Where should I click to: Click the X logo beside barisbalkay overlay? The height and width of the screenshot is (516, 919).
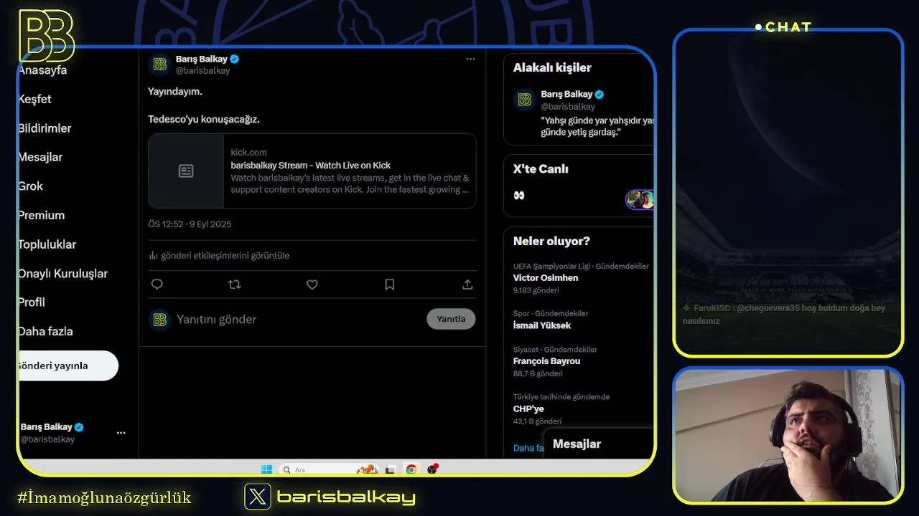click(258, 496)
